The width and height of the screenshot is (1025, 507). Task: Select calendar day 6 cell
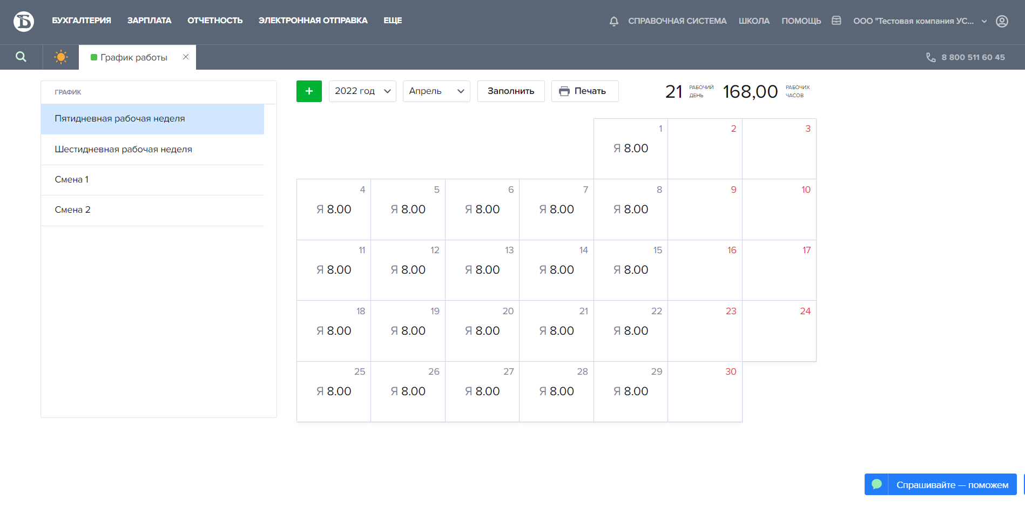482,209
